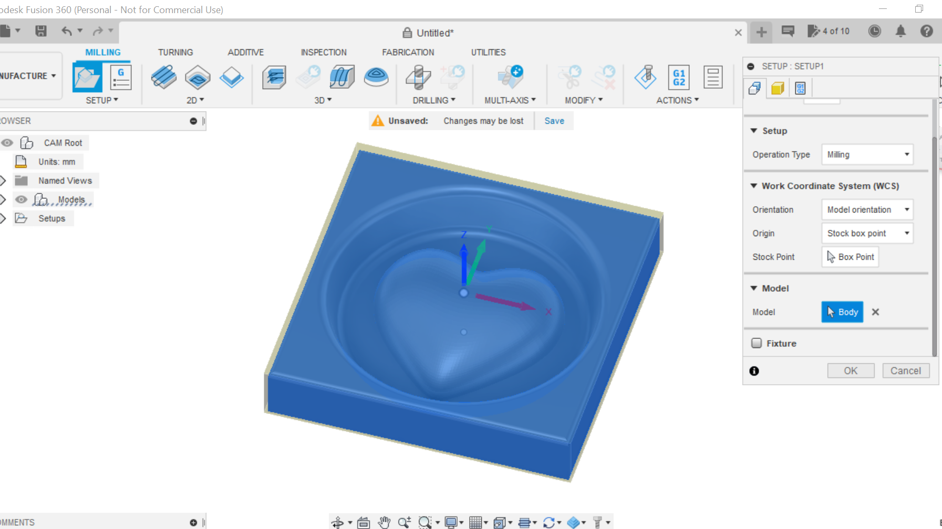Select the Drill tool in the Drilling section
Screen dimensions: 942x529
419,77
